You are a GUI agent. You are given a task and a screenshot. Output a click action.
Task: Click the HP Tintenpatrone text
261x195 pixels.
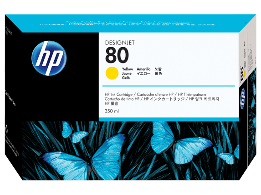pos(192,95)
